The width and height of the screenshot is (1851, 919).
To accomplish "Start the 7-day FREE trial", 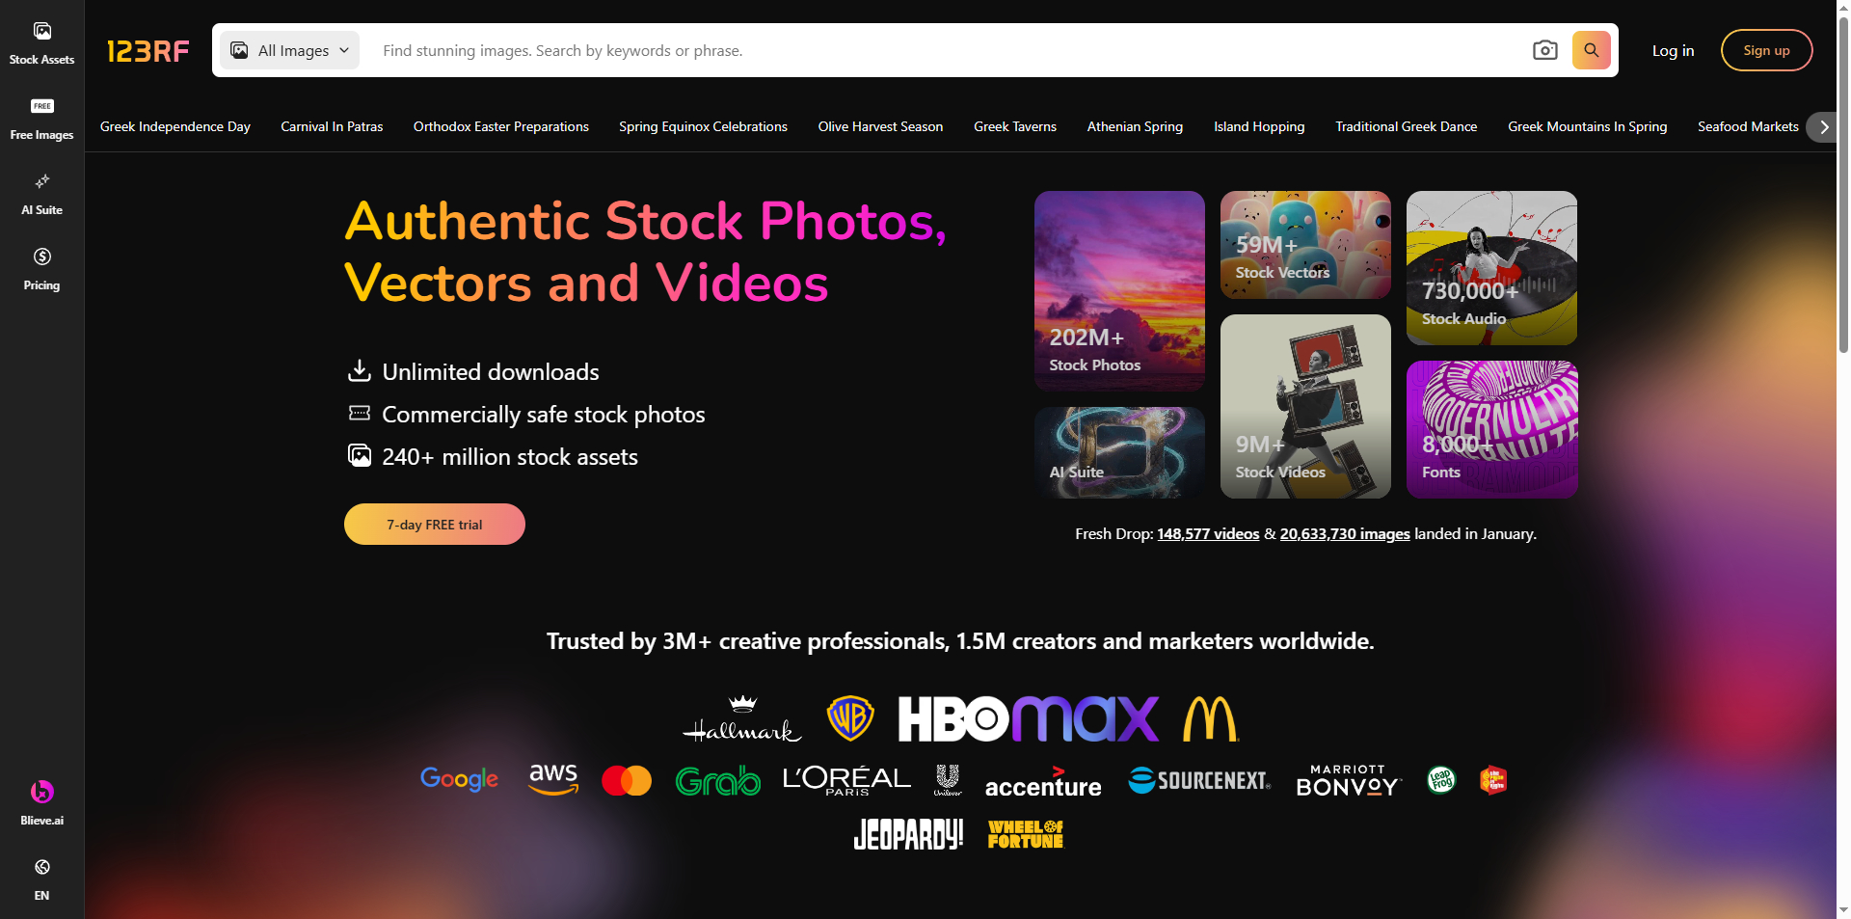I will click(x=435, y=525).
